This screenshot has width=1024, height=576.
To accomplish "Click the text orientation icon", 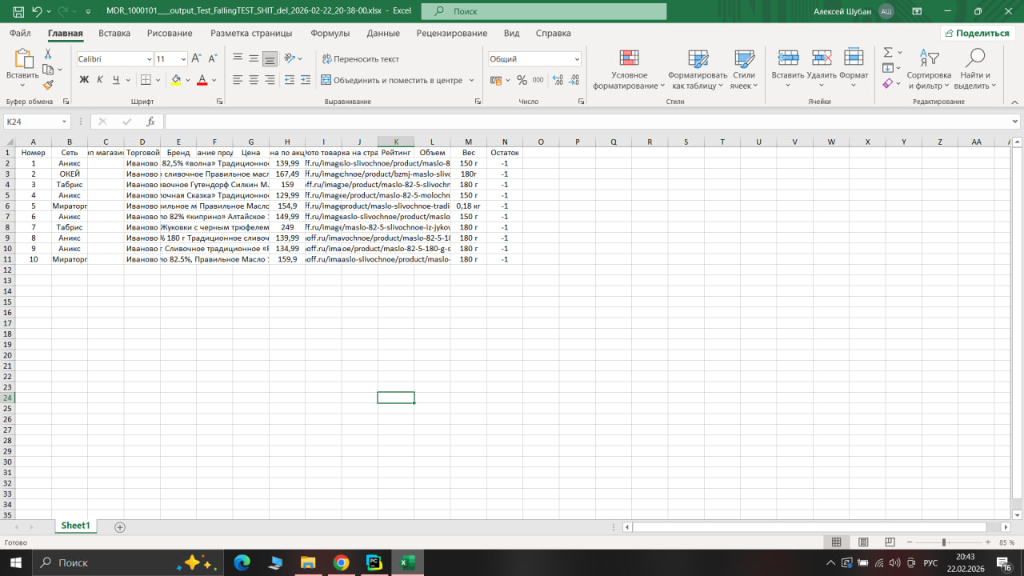I will tap(290, 58).
